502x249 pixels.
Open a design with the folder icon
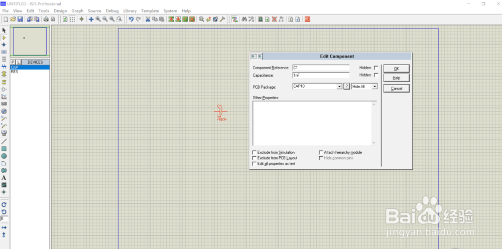tap(13, 19)
